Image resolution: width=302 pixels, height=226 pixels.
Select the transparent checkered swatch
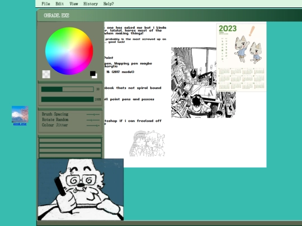(46, 74)
